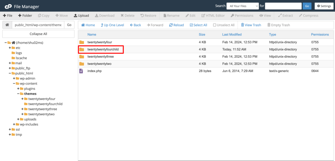This screenshot has width=335, height=161.
Task: Open the search scope dropdown All Your Files
Action: [243, 6]
